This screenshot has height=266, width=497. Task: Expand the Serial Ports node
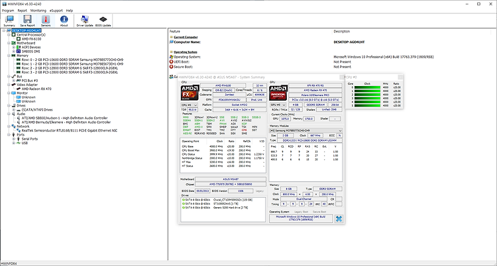click(x=14, y=139)
